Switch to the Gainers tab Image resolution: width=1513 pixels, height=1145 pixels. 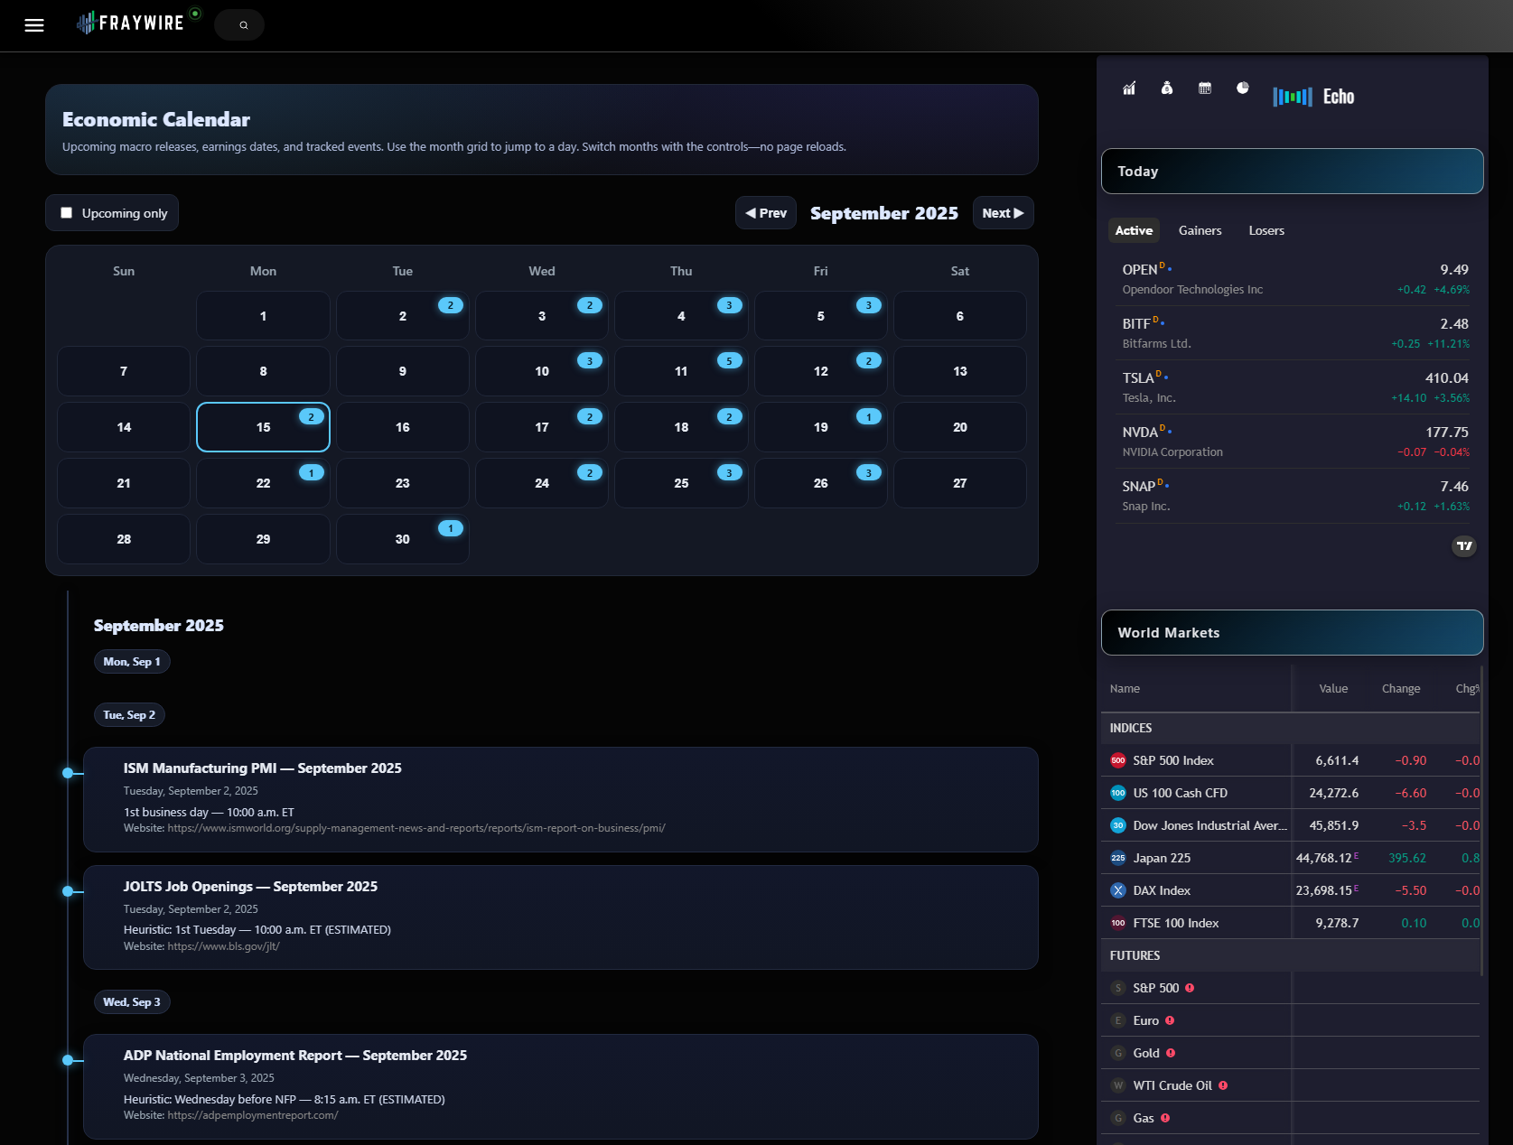pos(1200,231)
